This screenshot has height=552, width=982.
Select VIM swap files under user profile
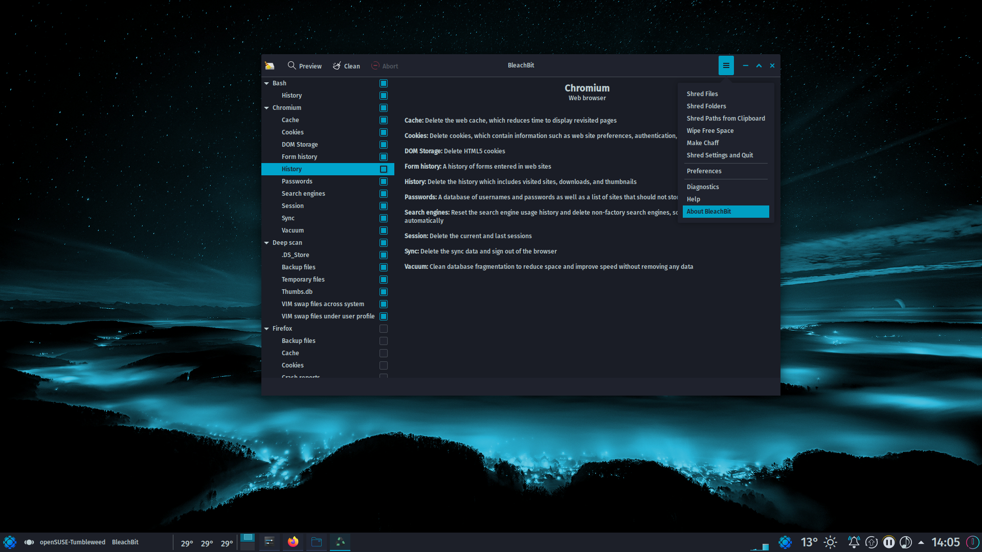[x=327, y=316]
